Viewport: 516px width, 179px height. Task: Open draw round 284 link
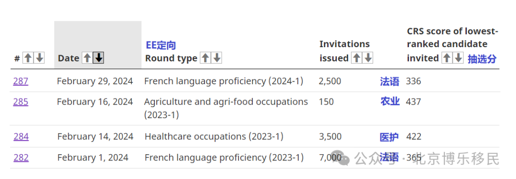point(21,136)
